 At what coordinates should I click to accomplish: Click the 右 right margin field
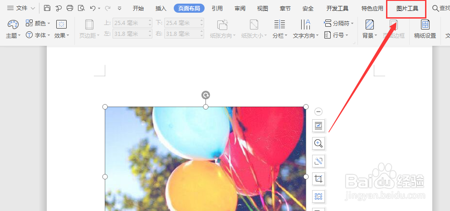184,34
